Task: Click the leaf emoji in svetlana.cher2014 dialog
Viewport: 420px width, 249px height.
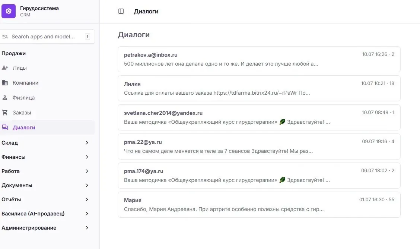Action: [x=282, y=122]
